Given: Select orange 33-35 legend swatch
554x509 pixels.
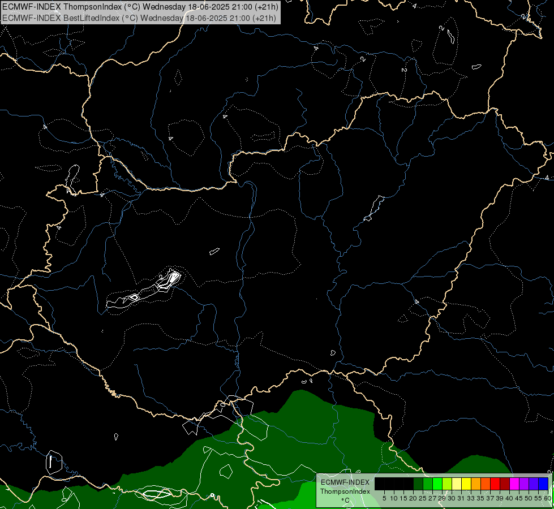Looking at the screenshot, I should [476, 484].
